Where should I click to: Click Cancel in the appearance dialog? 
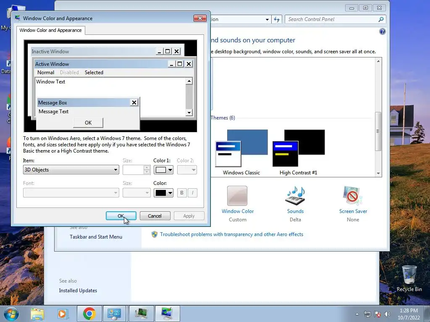[x=155, y=216]
